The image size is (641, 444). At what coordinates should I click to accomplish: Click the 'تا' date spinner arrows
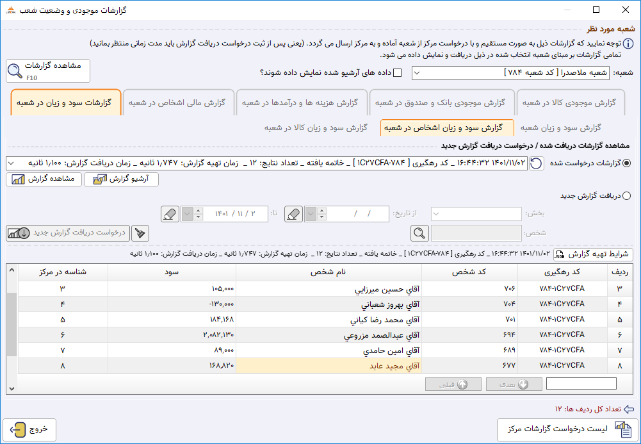(x=199, y=214)
